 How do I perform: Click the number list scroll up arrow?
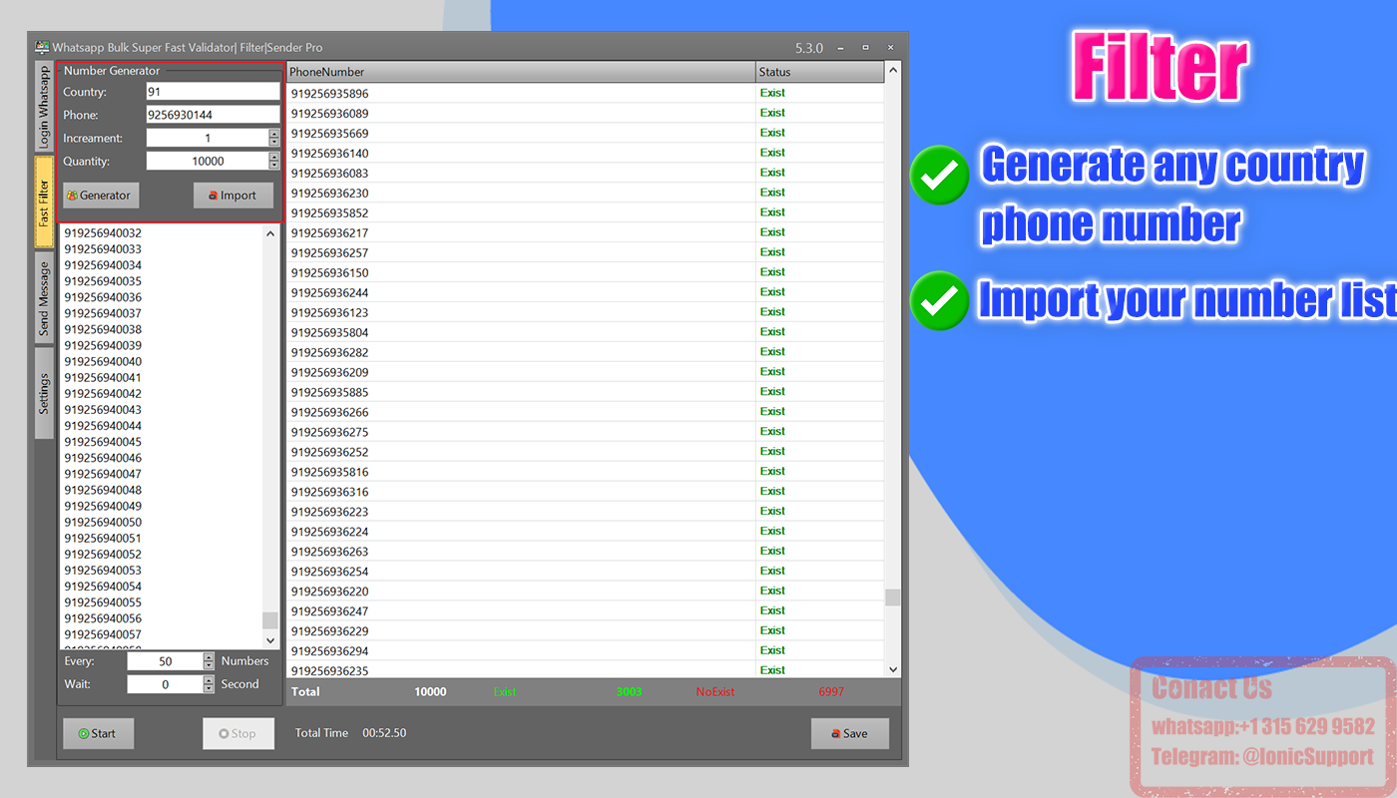(x=270, y=233)
